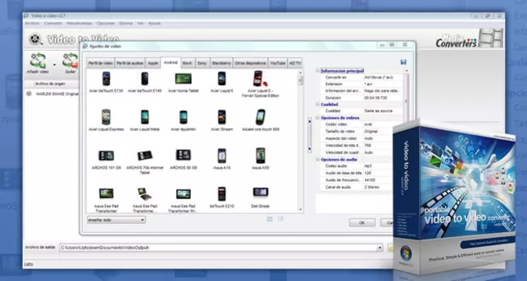Select the Acer liquidmini device
The height and width of the screenshot is (281, 527).
click(183, 120)
